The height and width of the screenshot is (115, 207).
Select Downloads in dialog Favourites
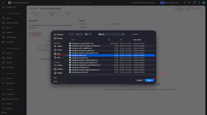point(59,50)
